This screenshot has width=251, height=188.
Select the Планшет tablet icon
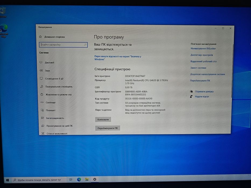(x=42, y=110)
